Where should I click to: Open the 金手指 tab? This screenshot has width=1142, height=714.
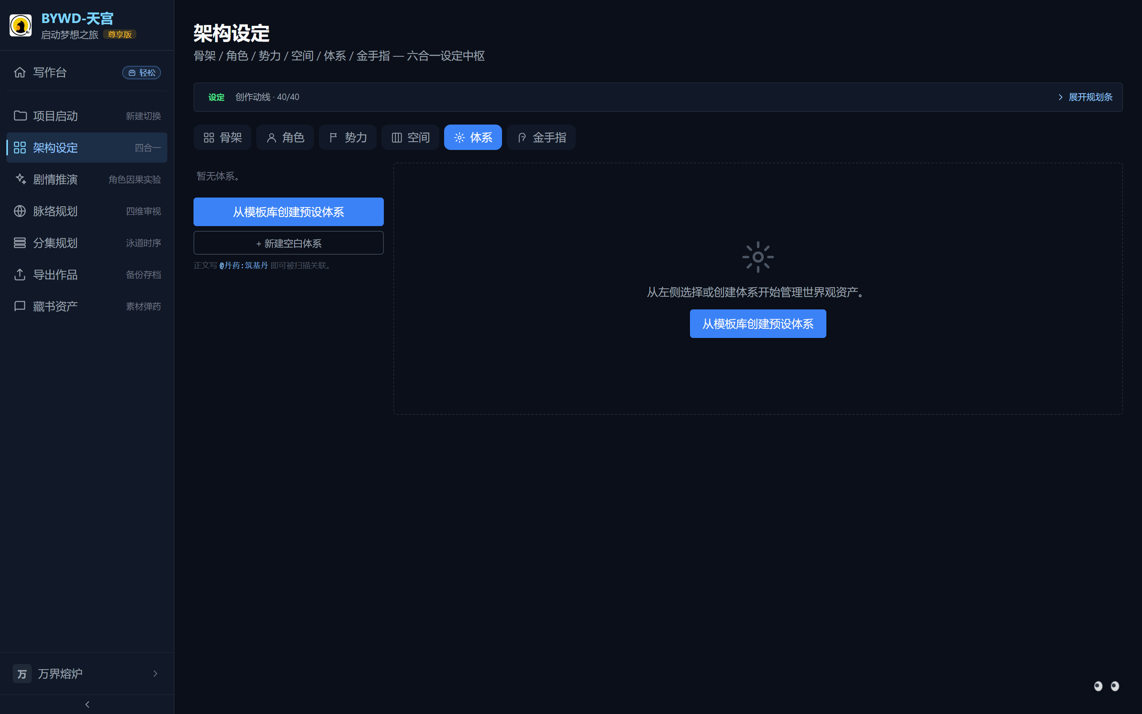(x=541, y=137)
